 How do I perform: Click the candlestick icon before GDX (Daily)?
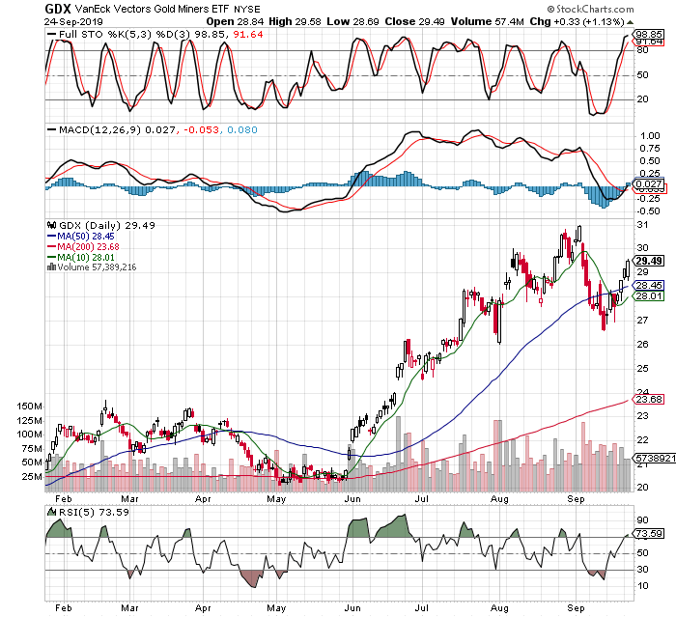coord(52,225)
